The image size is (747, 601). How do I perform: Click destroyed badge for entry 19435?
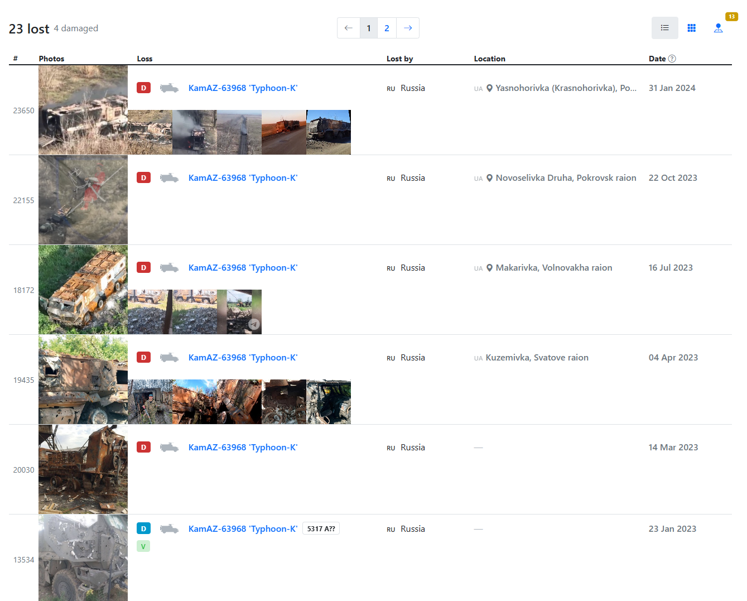(x=143, y=357)
